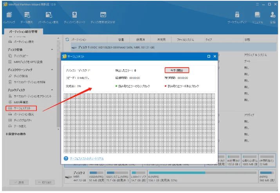This screenshot has width=280, height=193.
Task: Open サーフェステスト from the sidebar
Action: click(x=21, y=108)
